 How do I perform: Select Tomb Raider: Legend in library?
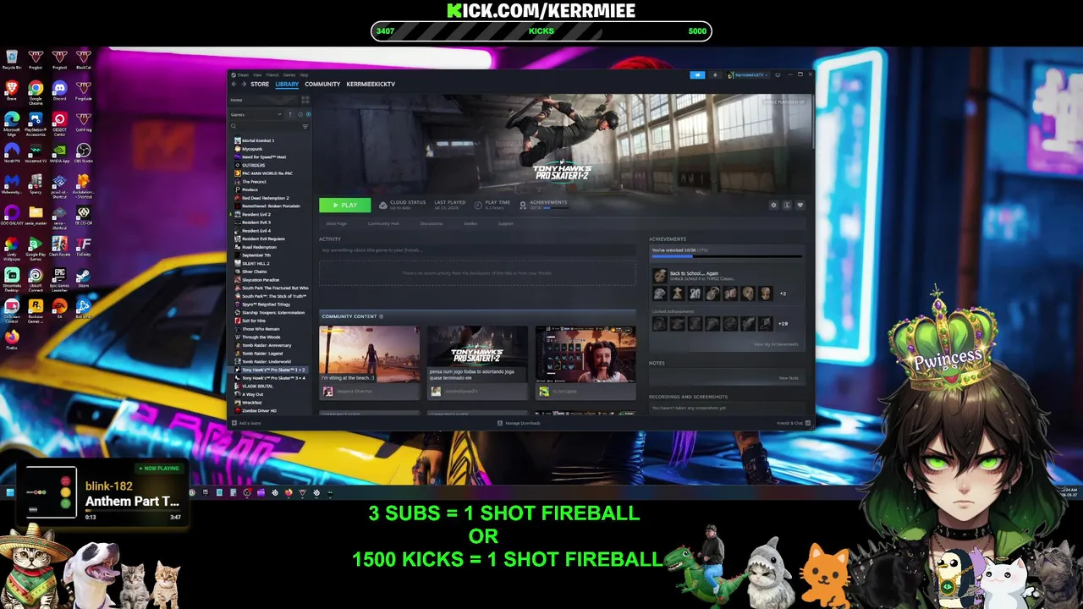262,354
